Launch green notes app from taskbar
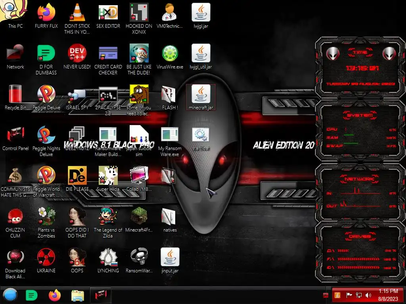Screen dimensions: 406x304 pyautogui.click(x=32, y=295)
